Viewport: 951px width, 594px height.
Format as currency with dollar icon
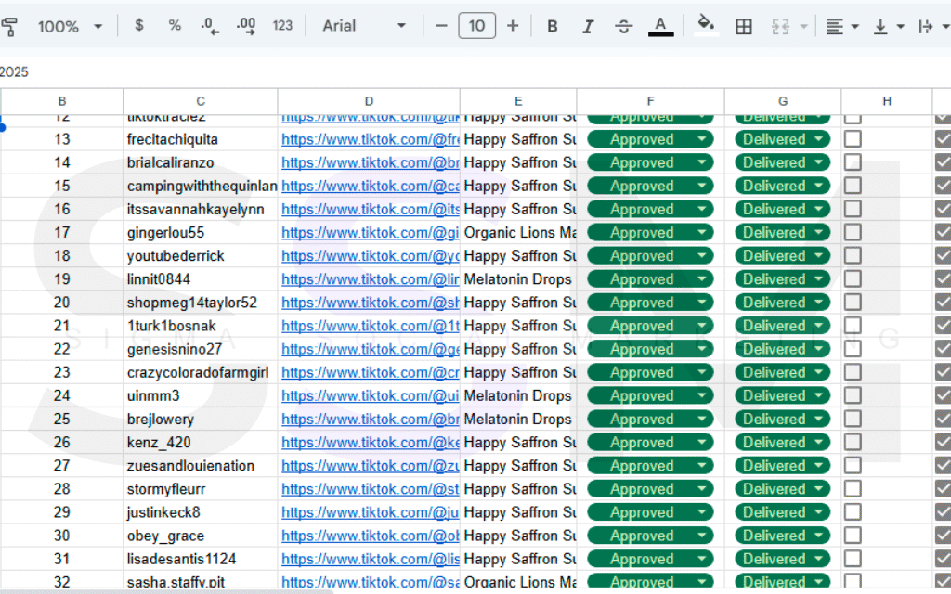[139, 25]
